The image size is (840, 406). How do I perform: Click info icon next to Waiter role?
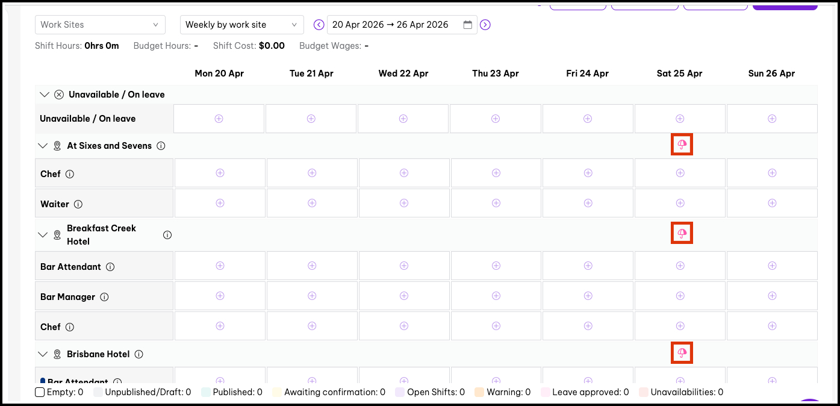78,204
